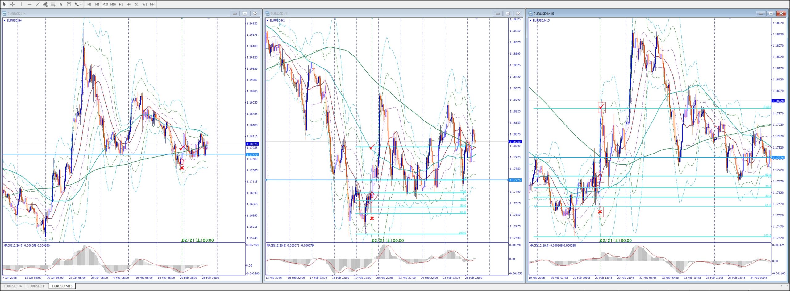Screen dimensions: 790x291
Task: Select the cursor arrow tool
Action: tap(4, 4)
